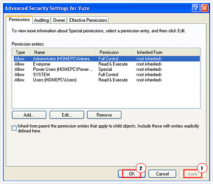Click Read & Execute in the Users row

coord(113,80)
